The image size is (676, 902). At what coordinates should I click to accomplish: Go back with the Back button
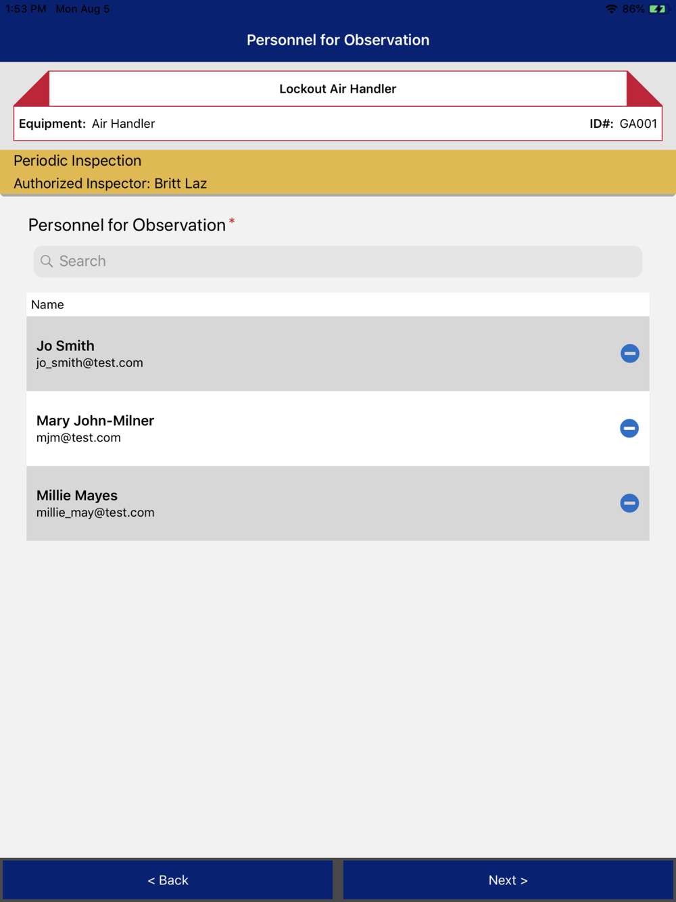coord(168,880)
